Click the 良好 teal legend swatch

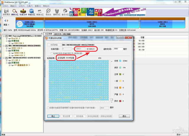coord(120,68)
